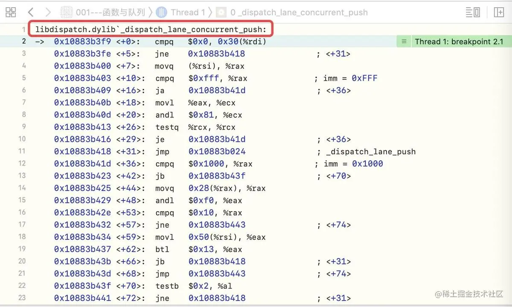Click the Thread 1: breakpoint 2.1 annotation
The width and height of the screenshot is (512, 307).
click(x=459, y=42)
